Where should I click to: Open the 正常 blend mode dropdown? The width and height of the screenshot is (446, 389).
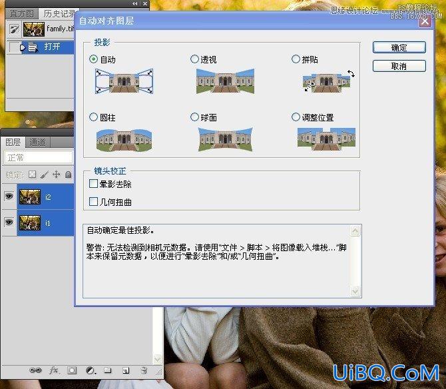click(x=39, y=157)
